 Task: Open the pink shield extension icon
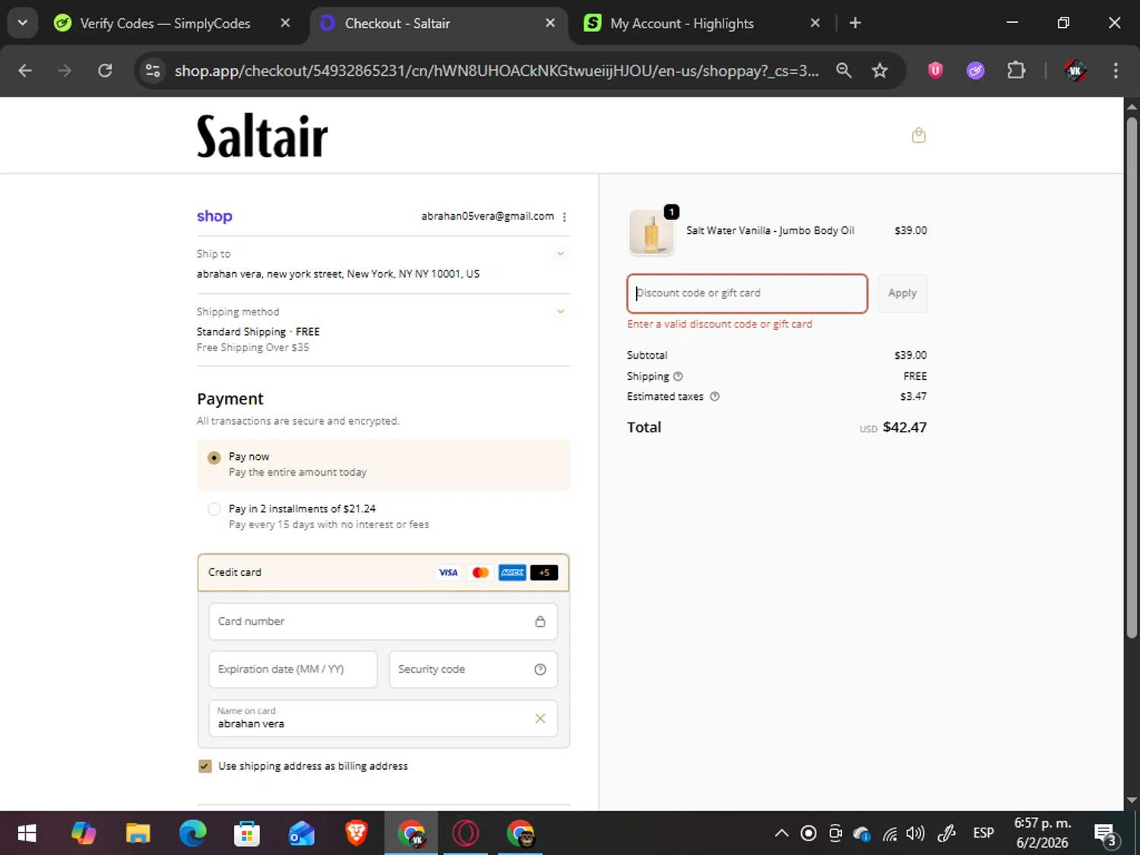[x=936, y=71]
